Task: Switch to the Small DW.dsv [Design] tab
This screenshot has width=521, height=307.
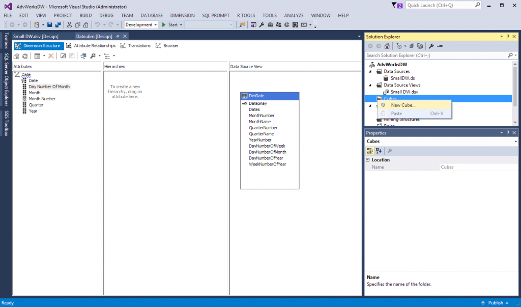Action: 36,36
